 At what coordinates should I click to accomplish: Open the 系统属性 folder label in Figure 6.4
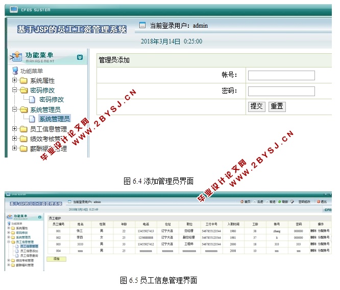coord(42,81)
